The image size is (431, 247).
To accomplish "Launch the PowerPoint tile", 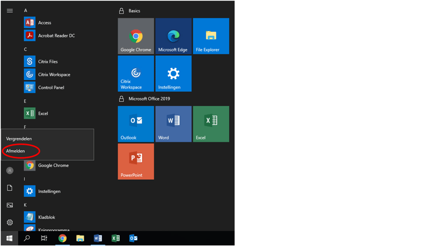I will coord(136,161).
